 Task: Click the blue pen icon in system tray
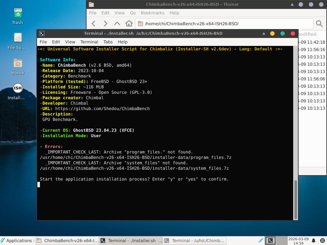[x=261, y=241]
